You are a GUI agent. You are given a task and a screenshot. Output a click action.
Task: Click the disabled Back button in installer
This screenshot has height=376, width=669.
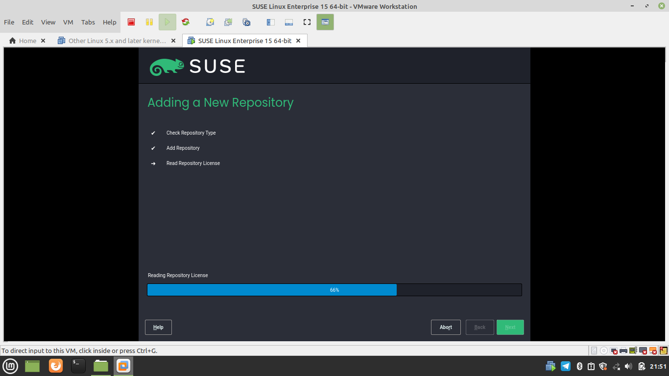click(480, 327)
